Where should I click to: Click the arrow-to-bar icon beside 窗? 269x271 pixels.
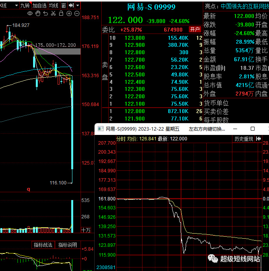tap(71, 5)
